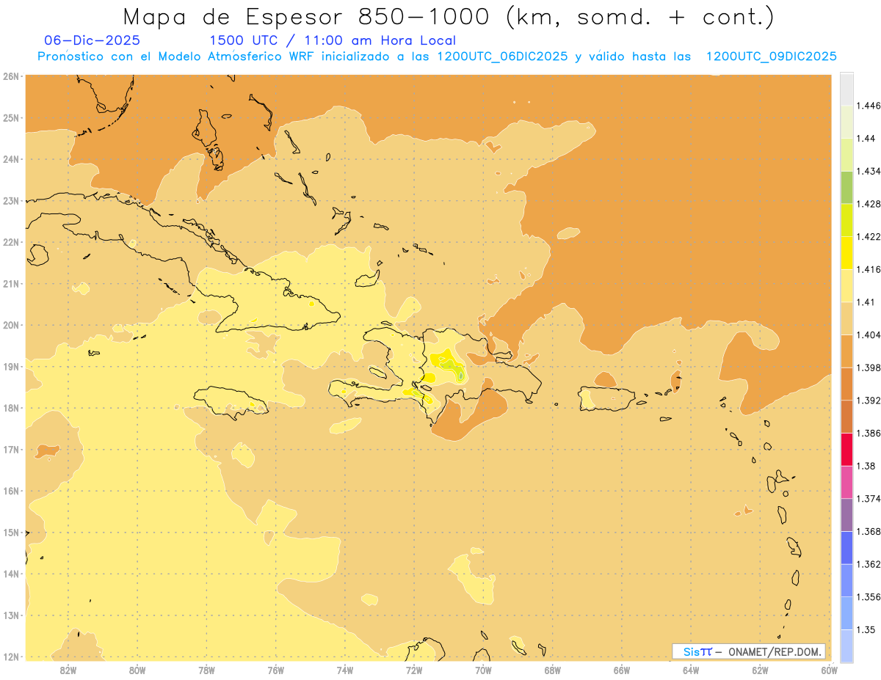Click the 22N latitude label
This screenshot has height=680, width=881.
point(11,242)
